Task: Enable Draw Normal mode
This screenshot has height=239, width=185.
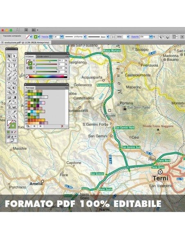Action: point(8,136)
